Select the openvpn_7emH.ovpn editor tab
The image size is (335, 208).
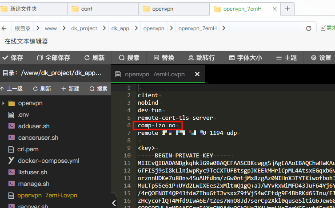click(x=154, y=74)
